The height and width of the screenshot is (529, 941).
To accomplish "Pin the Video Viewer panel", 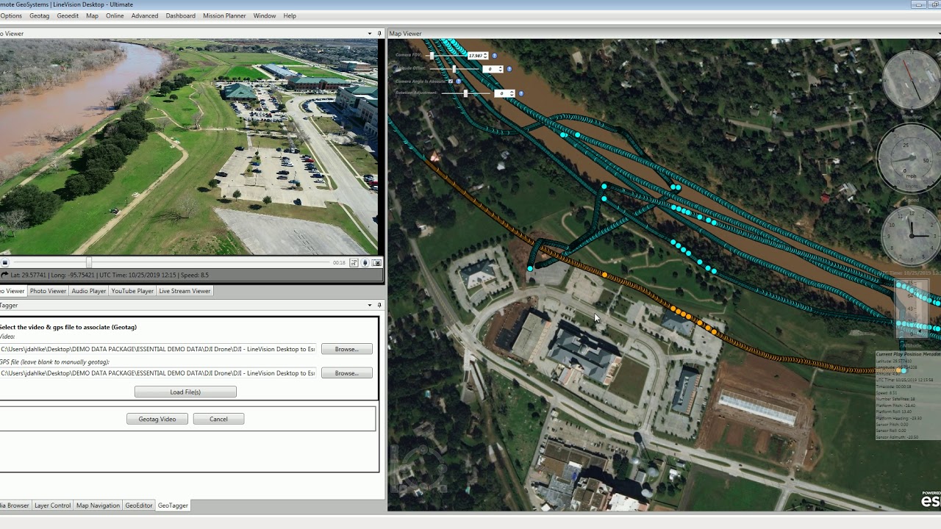I will tap(379, 34).
